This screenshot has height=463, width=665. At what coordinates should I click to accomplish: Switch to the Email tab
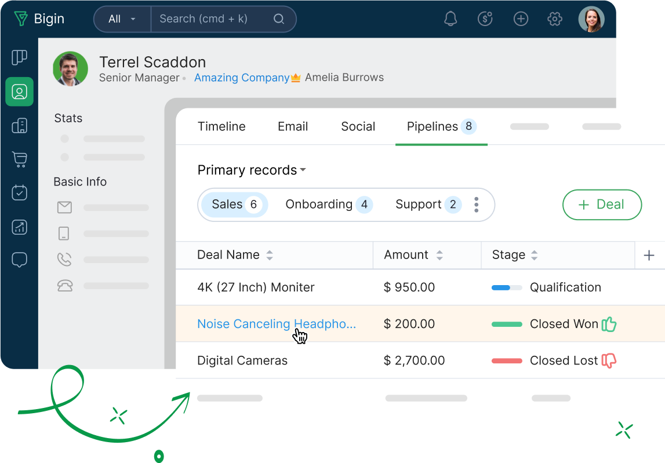point(293,127)
